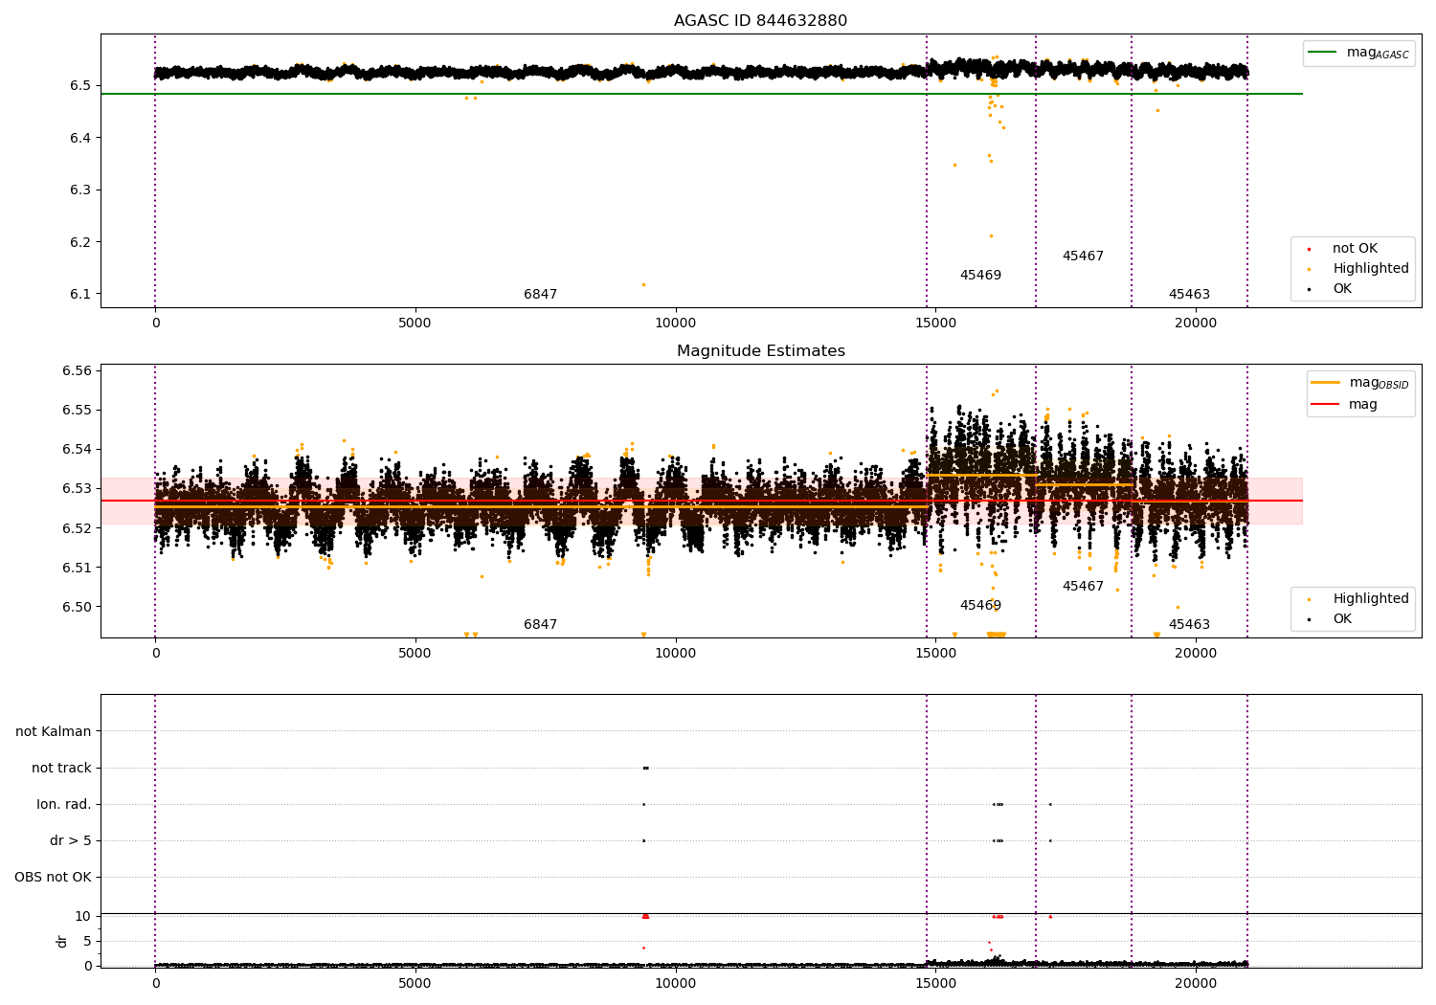Click OBSID label 45469 in the top plot

(x=980, y=276)
